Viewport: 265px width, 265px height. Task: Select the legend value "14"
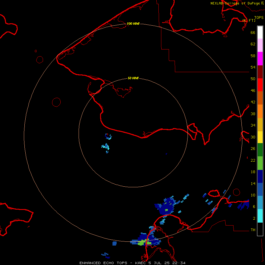[253, 183]
